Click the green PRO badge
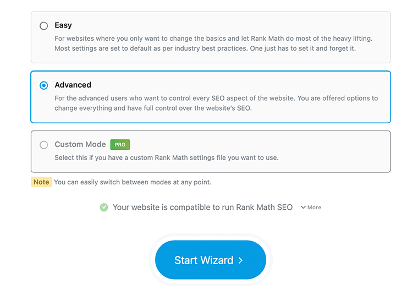 pos(120,145)
